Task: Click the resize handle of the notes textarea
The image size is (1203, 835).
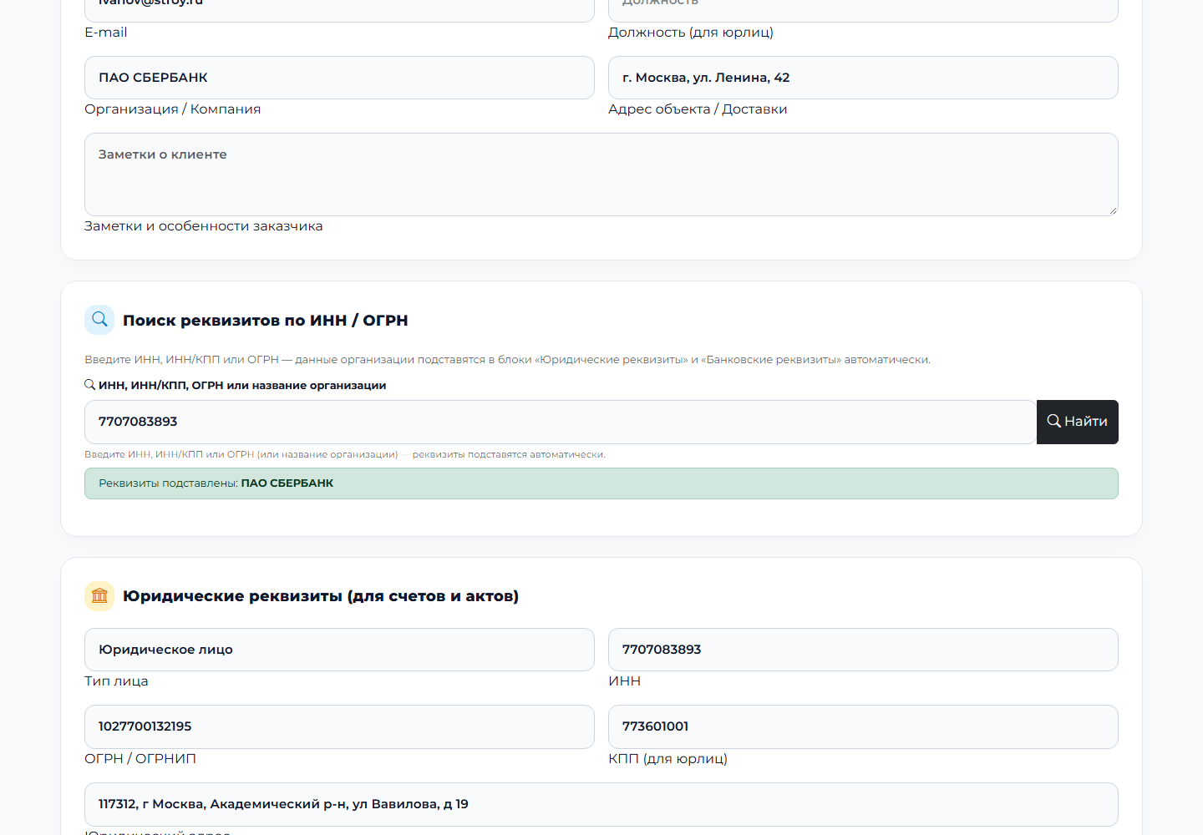Action: click(1113, 210)
